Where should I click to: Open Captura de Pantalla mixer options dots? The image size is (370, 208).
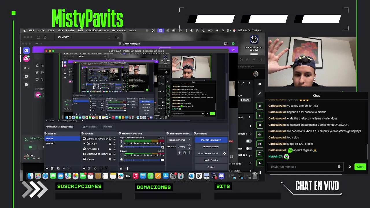click(122, 142)
